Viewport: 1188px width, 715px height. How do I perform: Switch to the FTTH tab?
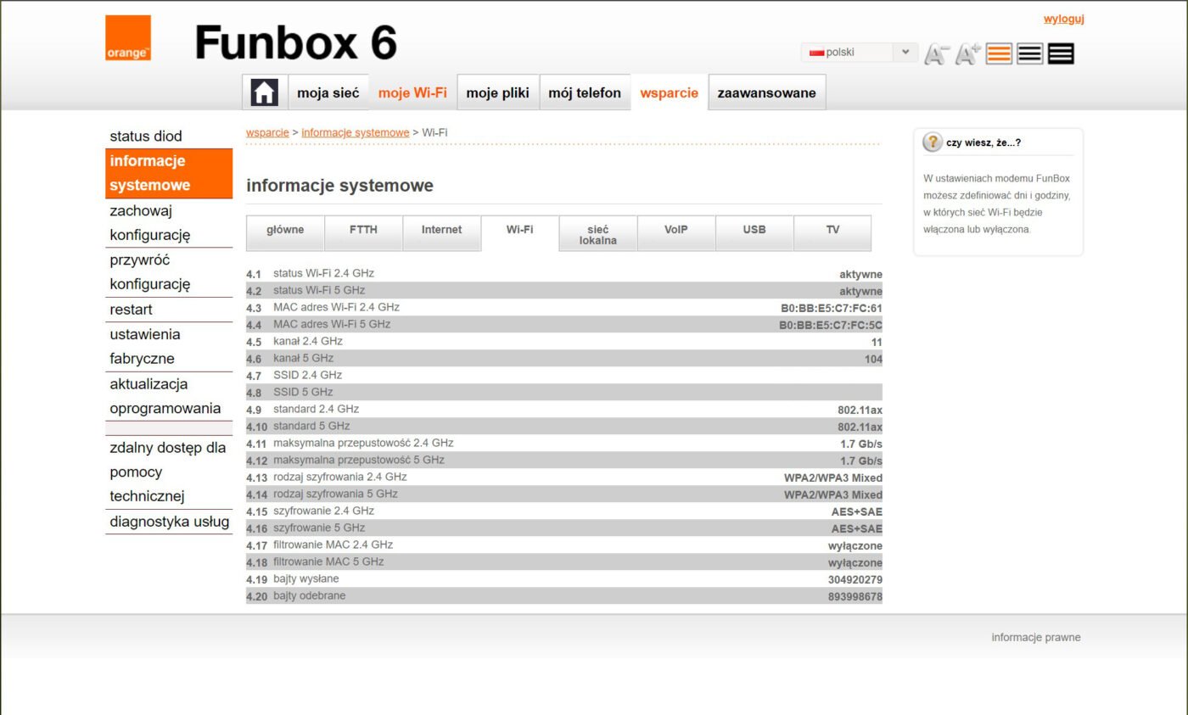pos(363,231)
